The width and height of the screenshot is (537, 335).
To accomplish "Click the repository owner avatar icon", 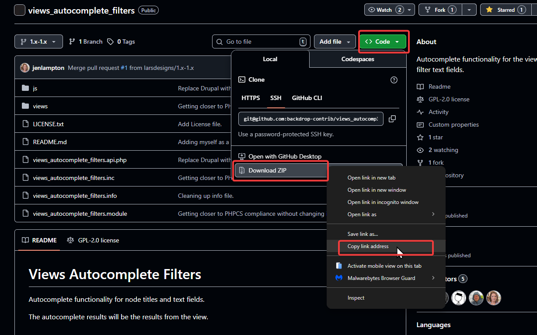I will 19,10.
